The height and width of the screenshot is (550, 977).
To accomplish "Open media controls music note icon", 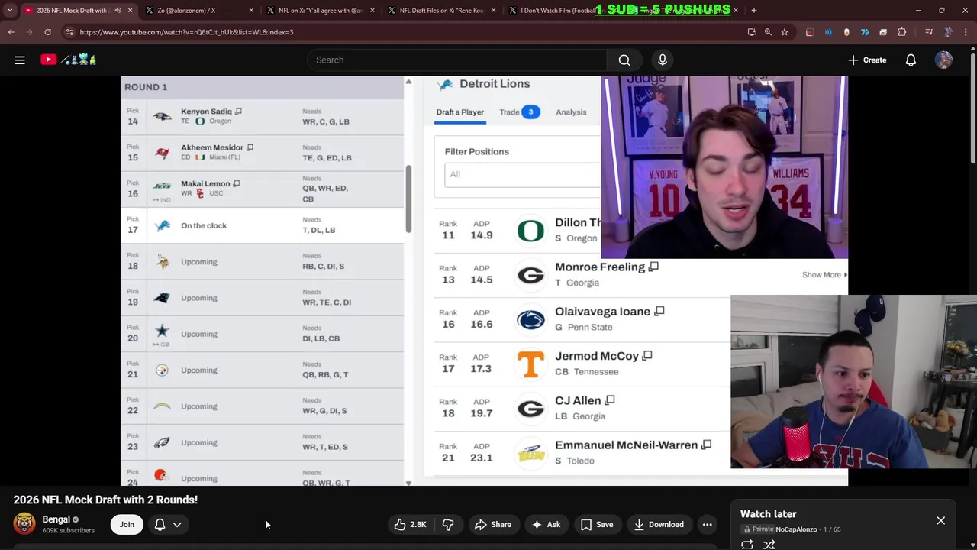I will [x=929, y=32].
